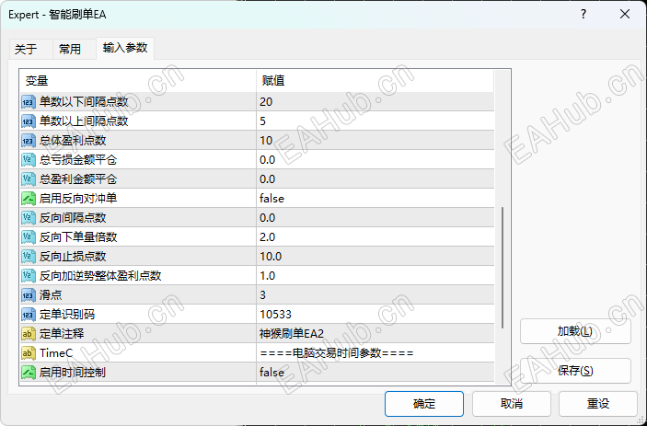Click the 赋值 column header
The width and height of the screenshot is (647, 426).
pyautogui.click(x=375, y=81)
